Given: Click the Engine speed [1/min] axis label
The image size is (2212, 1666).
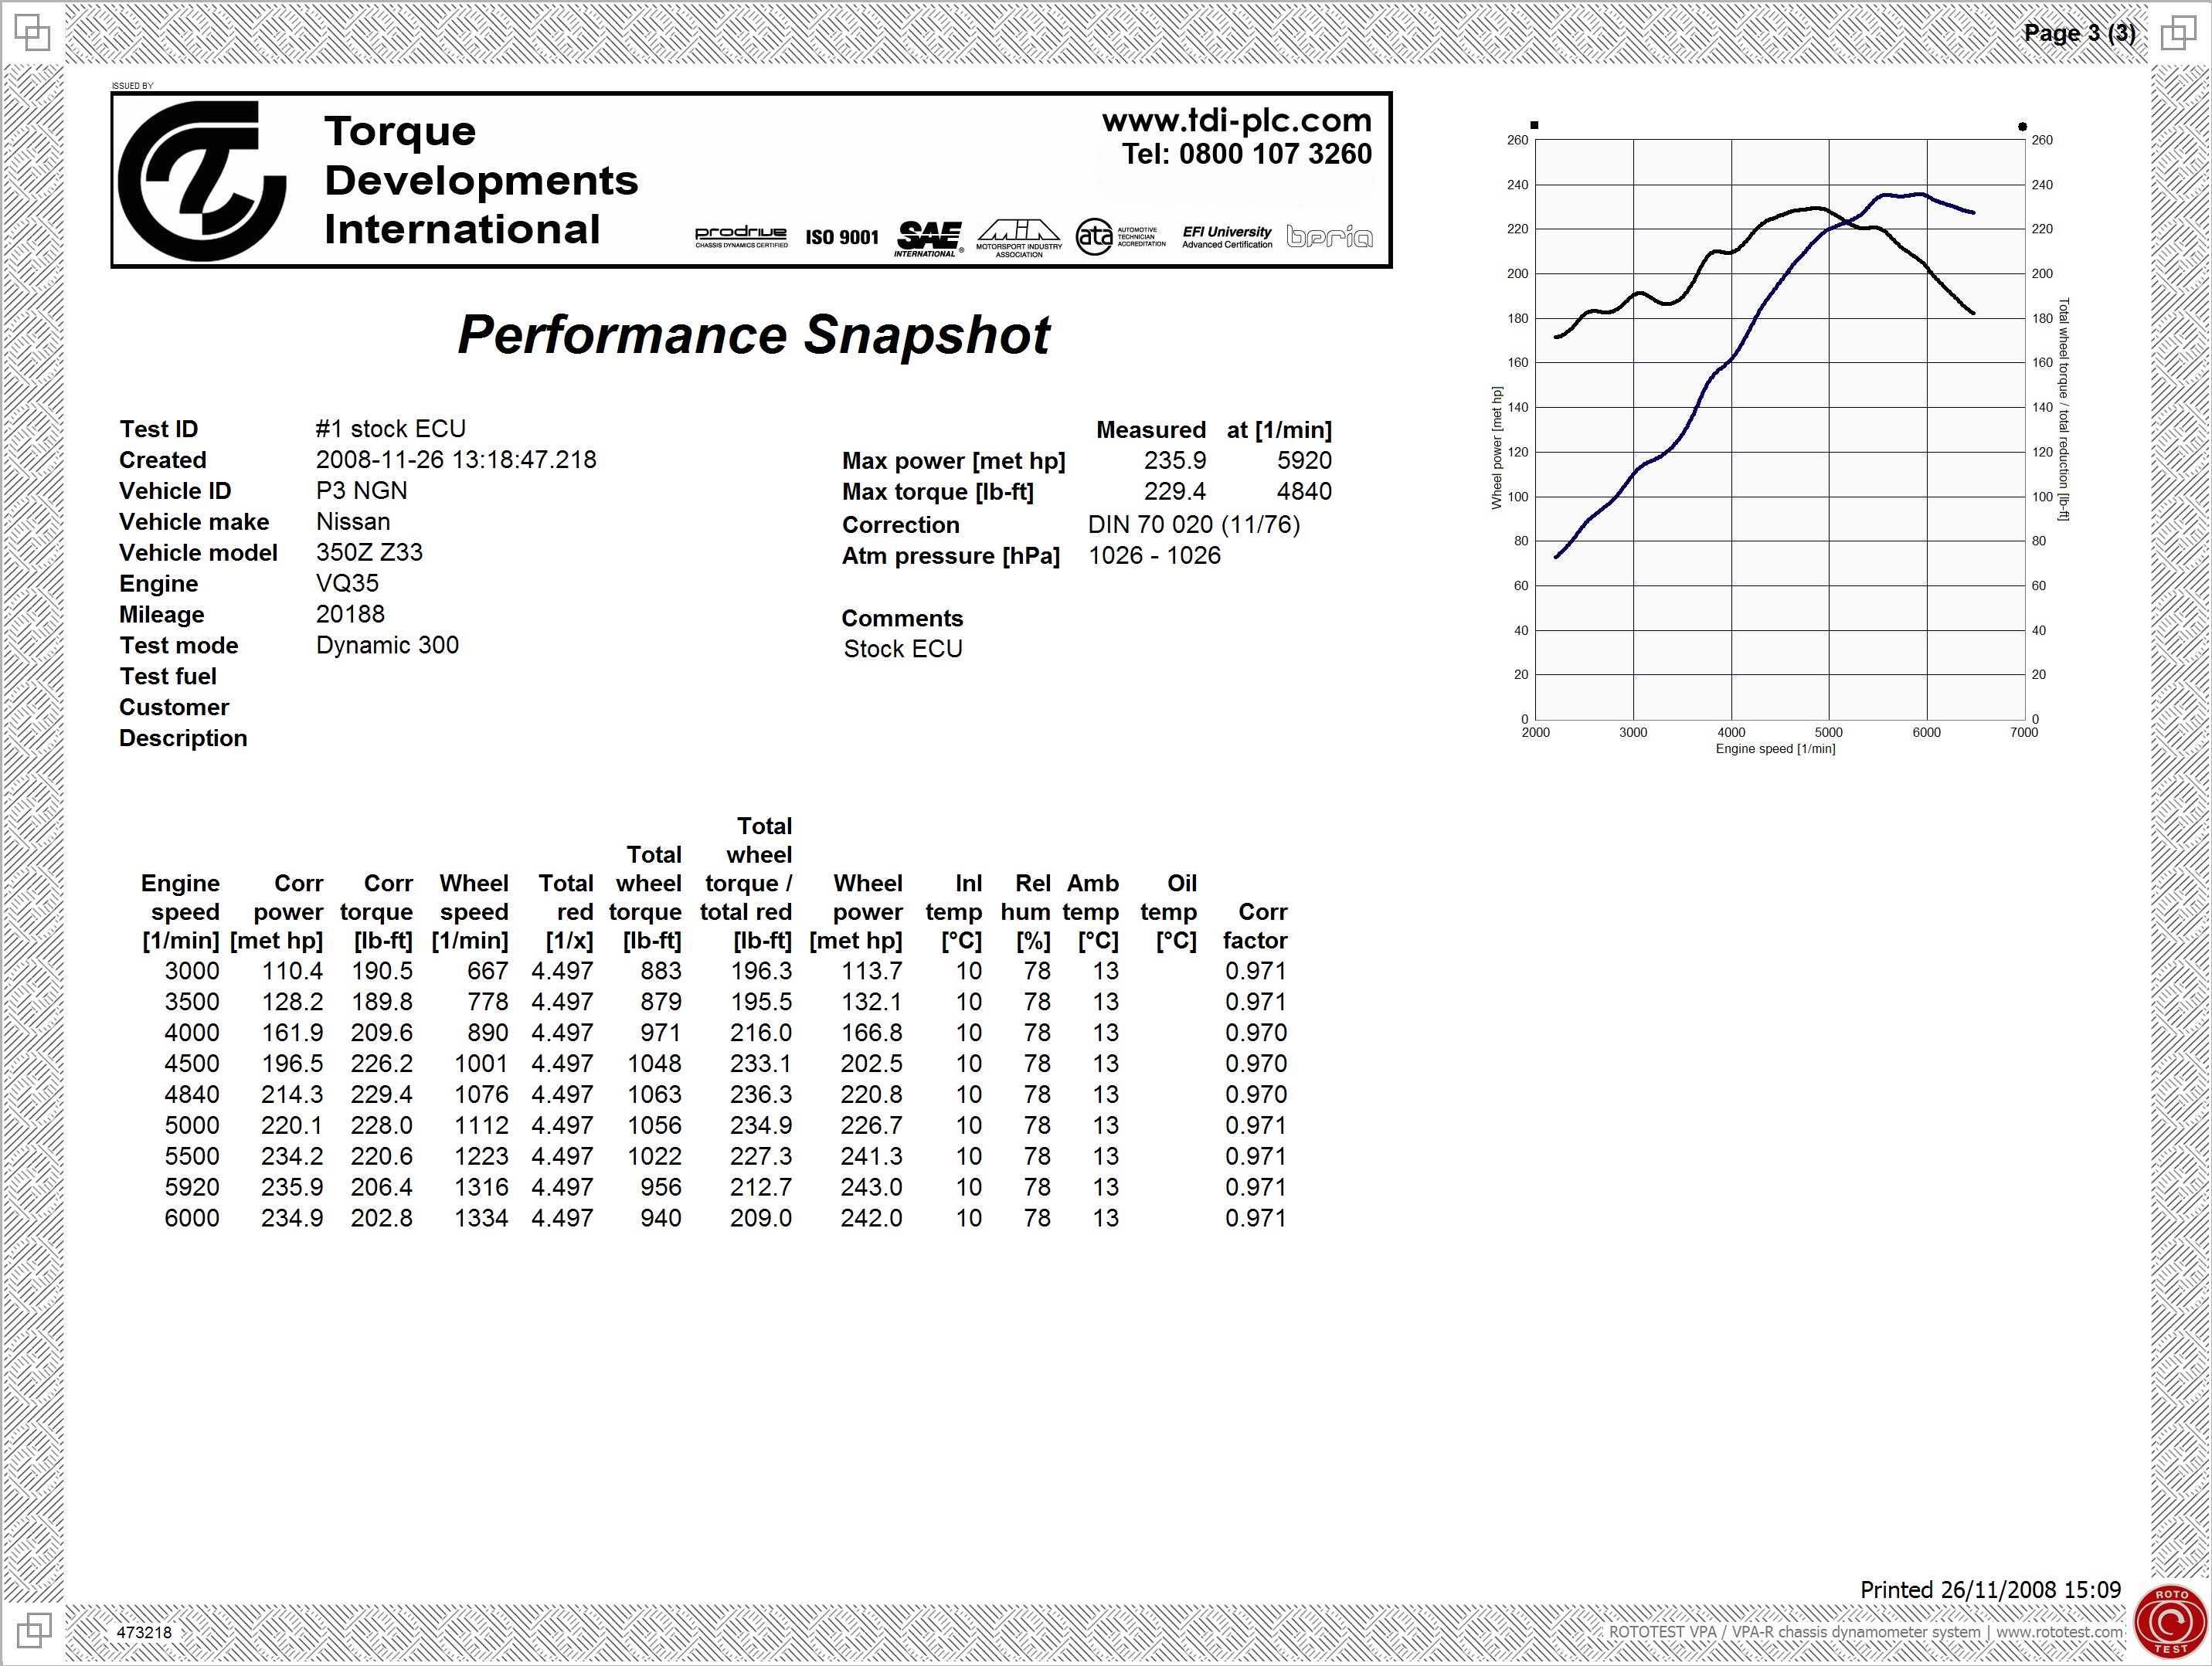Looking at the screenshot, I should pos(1776,748).
